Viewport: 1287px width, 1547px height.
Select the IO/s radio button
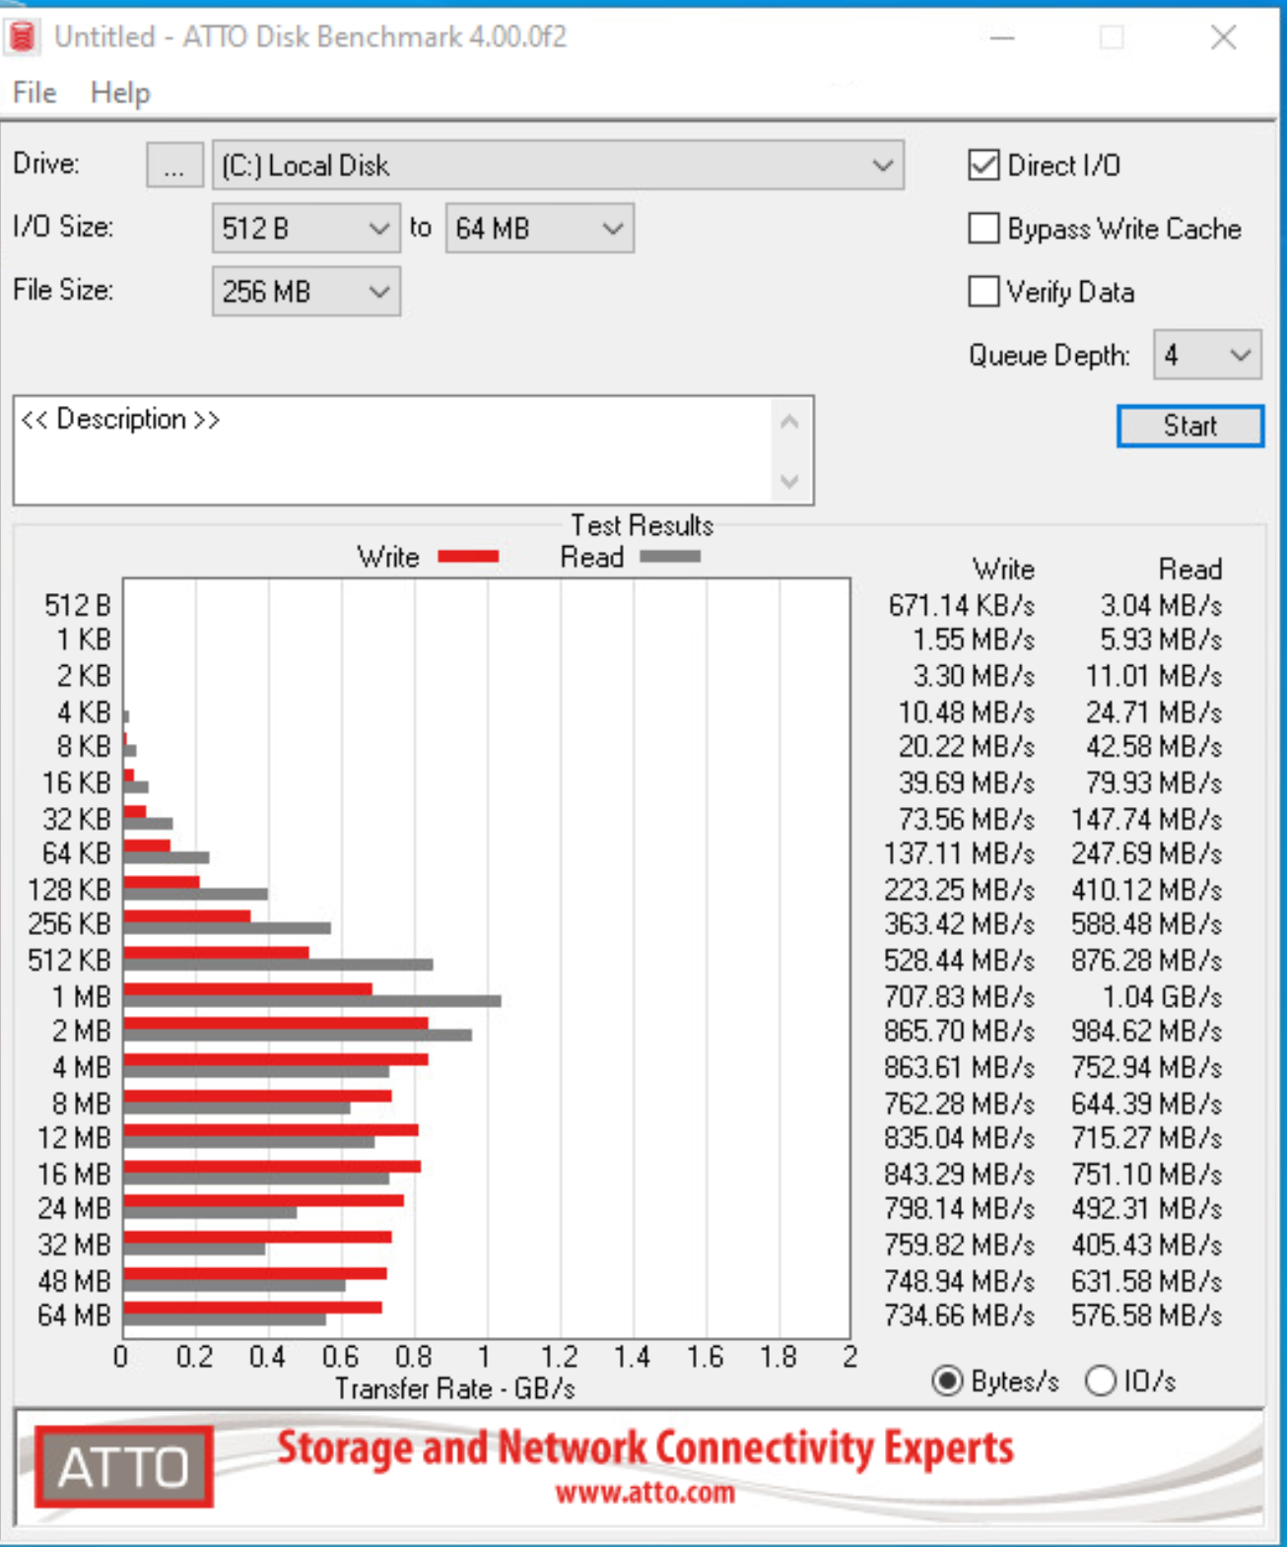click(1100, 1381)
